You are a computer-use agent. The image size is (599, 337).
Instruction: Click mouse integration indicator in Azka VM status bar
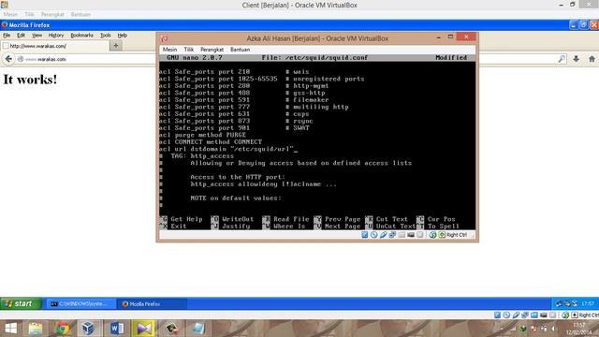pyautogui.click(x=432, y=235)
